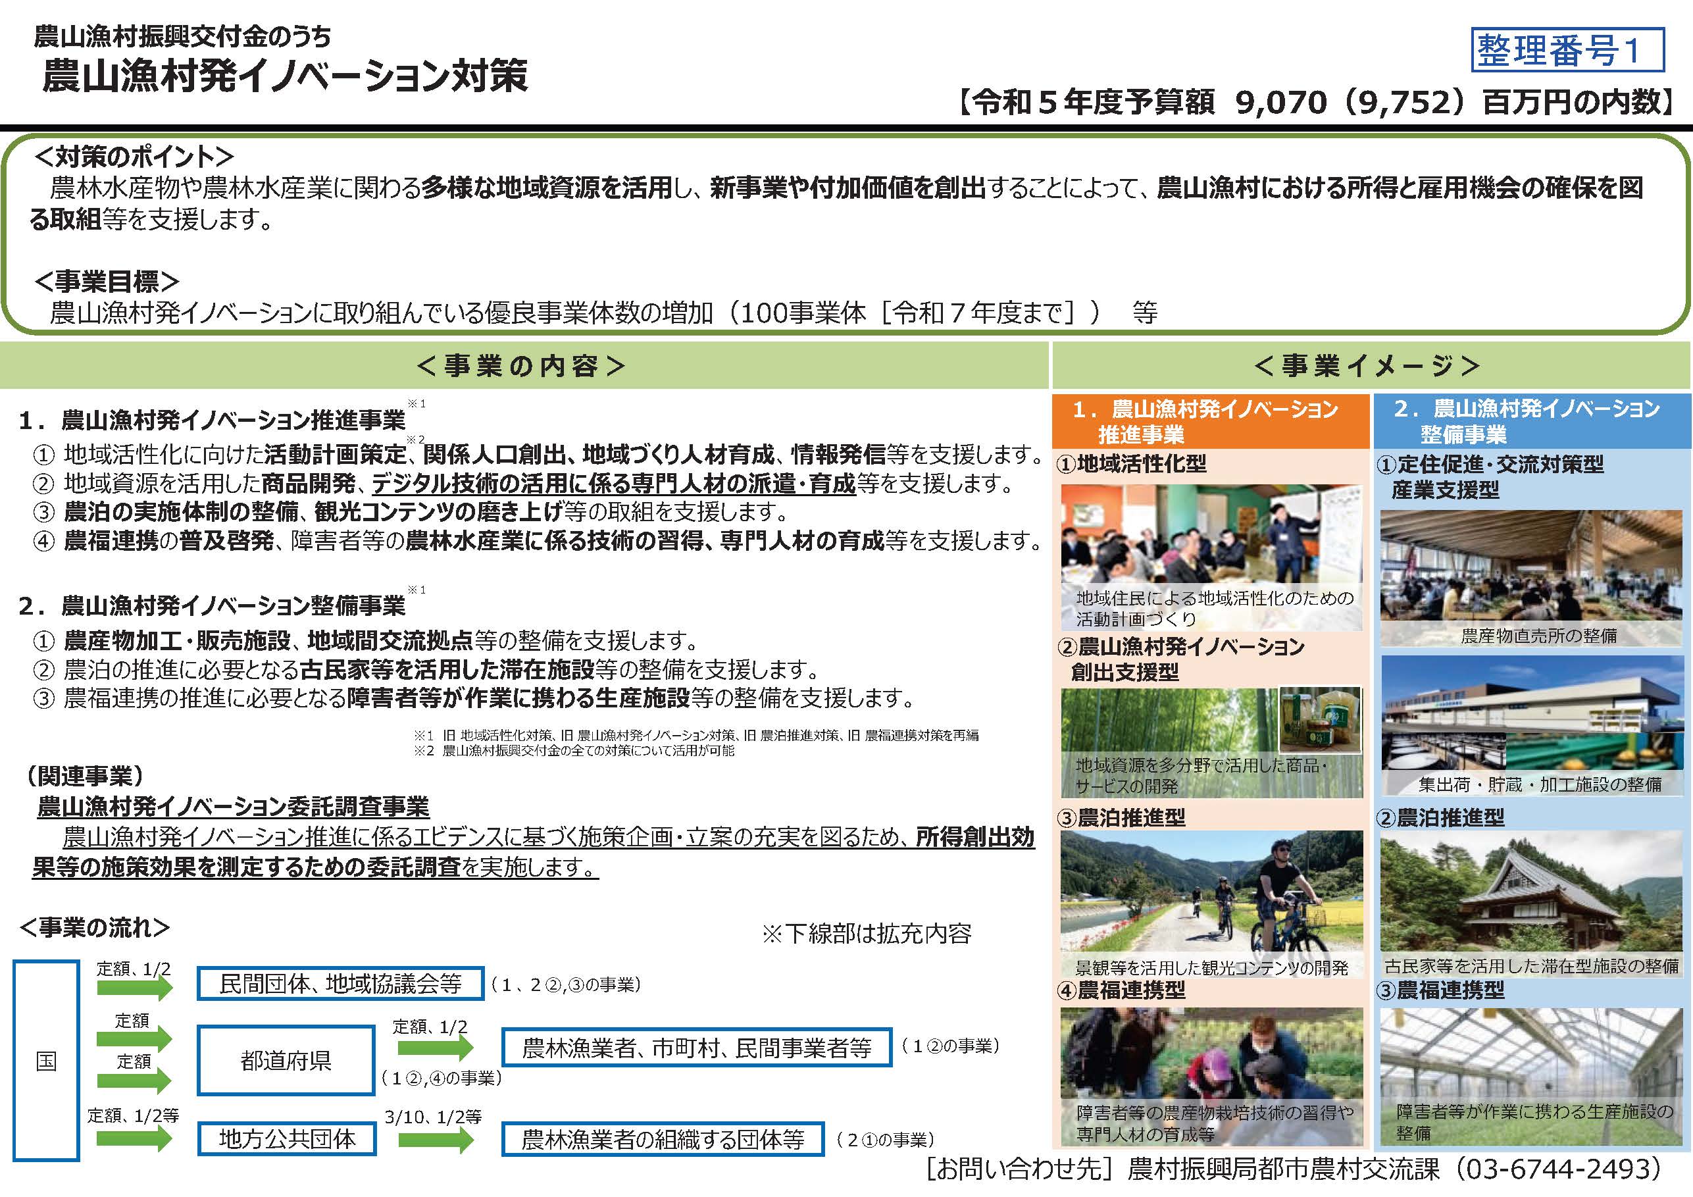Click the greenhouse facility photo

pos(1532,1076)
